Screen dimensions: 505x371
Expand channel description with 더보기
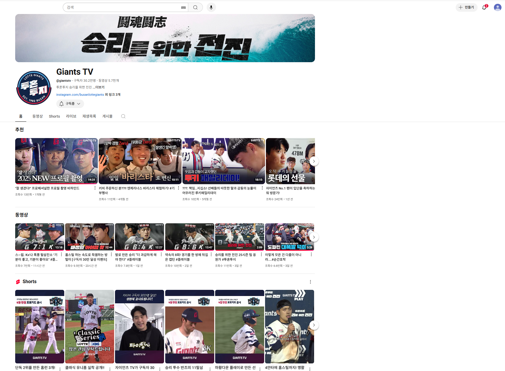(100, 87)
